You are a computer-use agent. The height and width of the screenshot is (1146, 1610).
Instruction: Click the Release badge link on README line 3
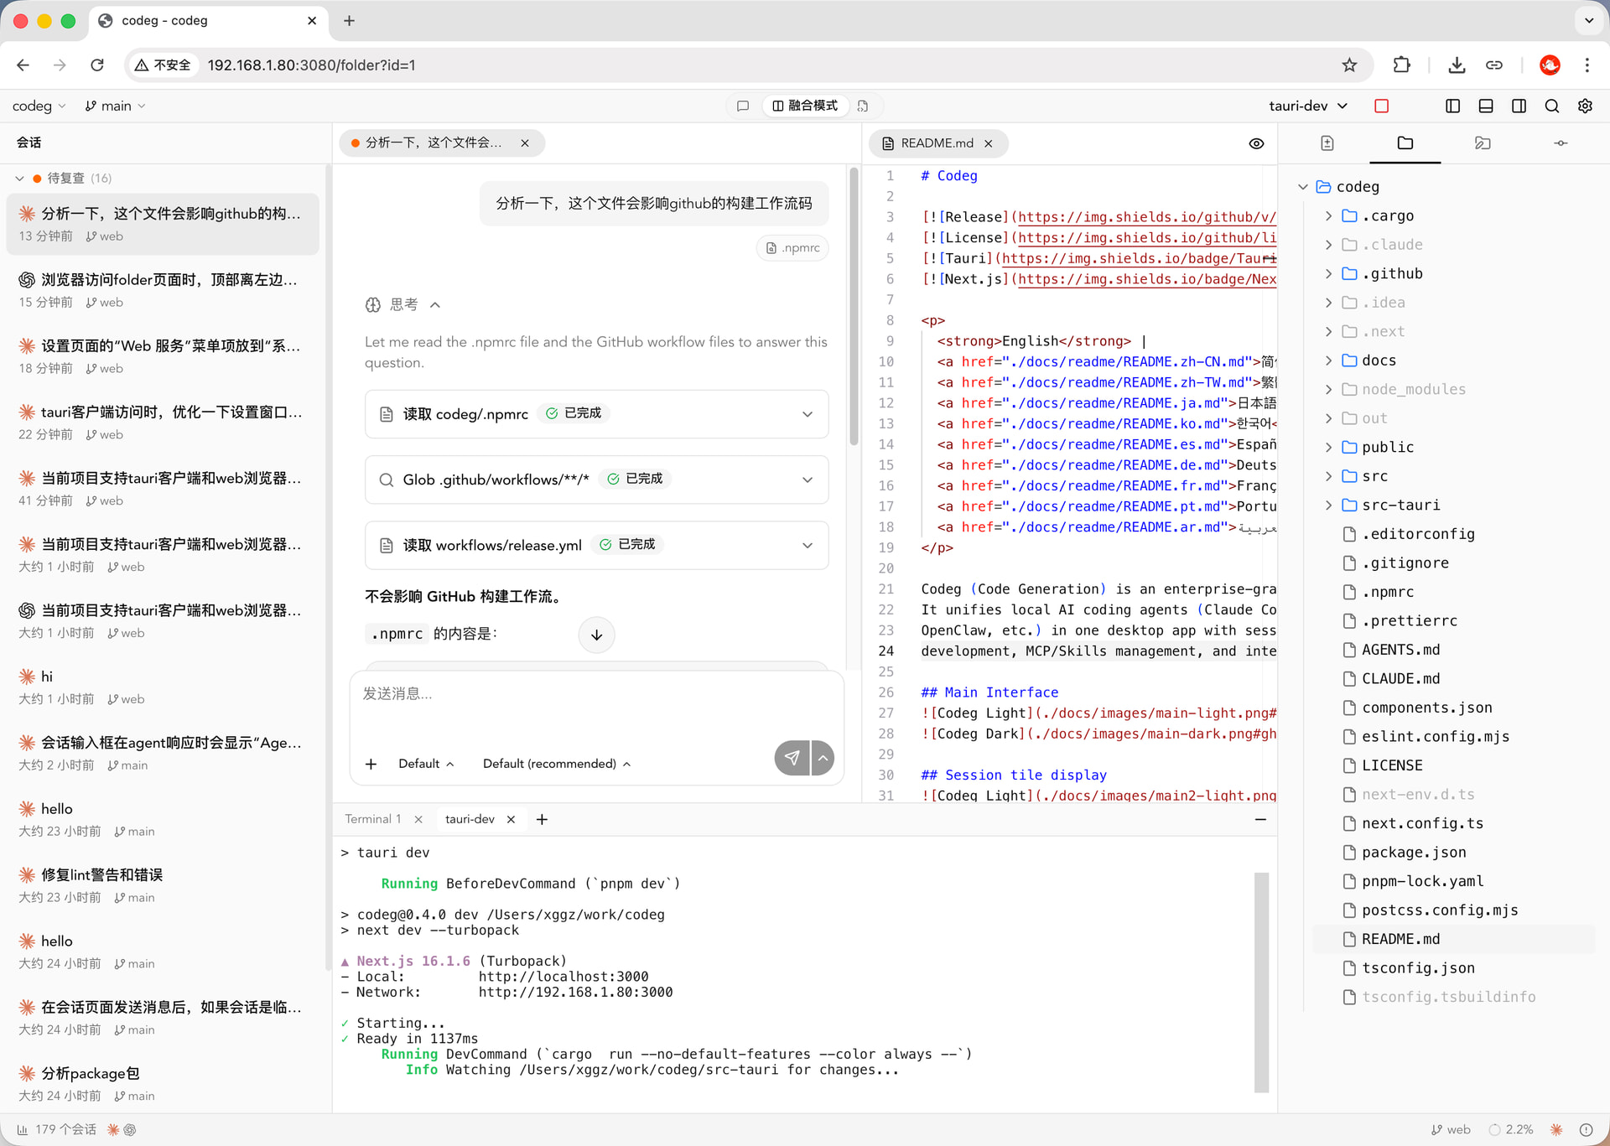(1146, 217)
